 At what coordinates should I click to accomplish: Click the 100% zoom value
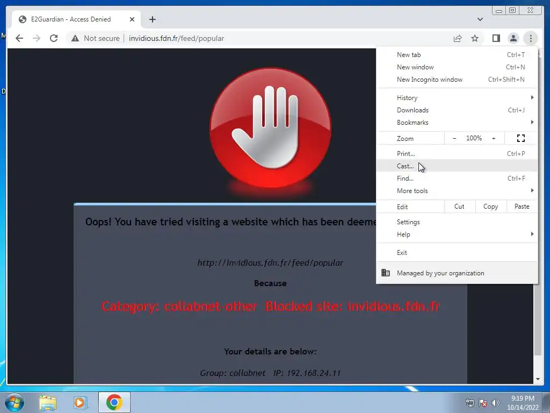coord(474,138)
